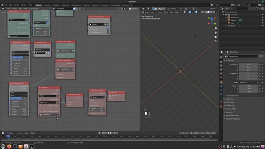Screen dimensions: 265x149
Task: Hide the Camera in outliner
Action: pyautogui.click(x=263, y=20)
